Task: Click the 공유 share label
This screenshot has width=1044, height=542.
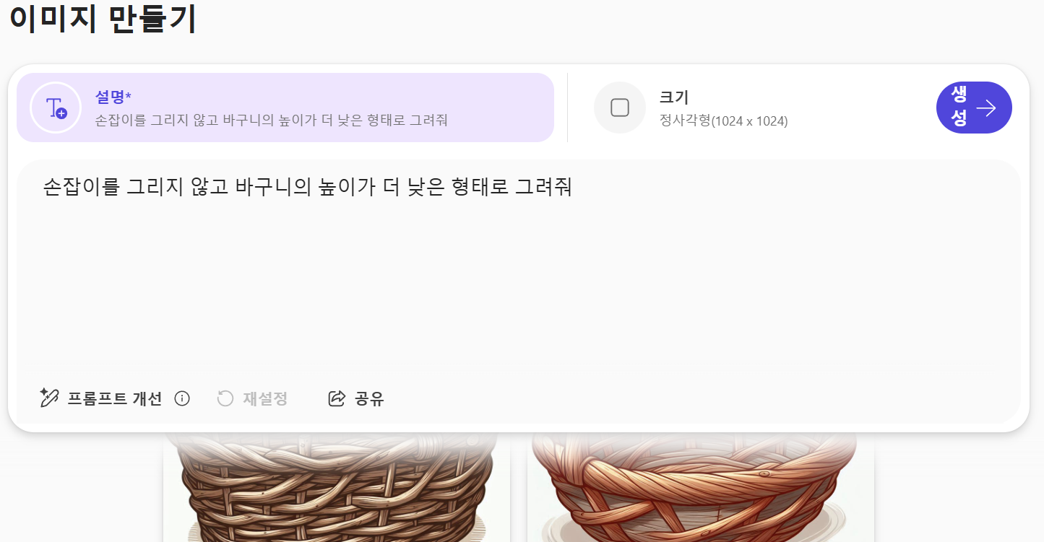Action: click(369, 398)
